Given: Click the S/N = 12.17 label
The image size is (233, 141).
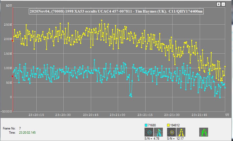Looking at the screenshot, I should (175, 138).
